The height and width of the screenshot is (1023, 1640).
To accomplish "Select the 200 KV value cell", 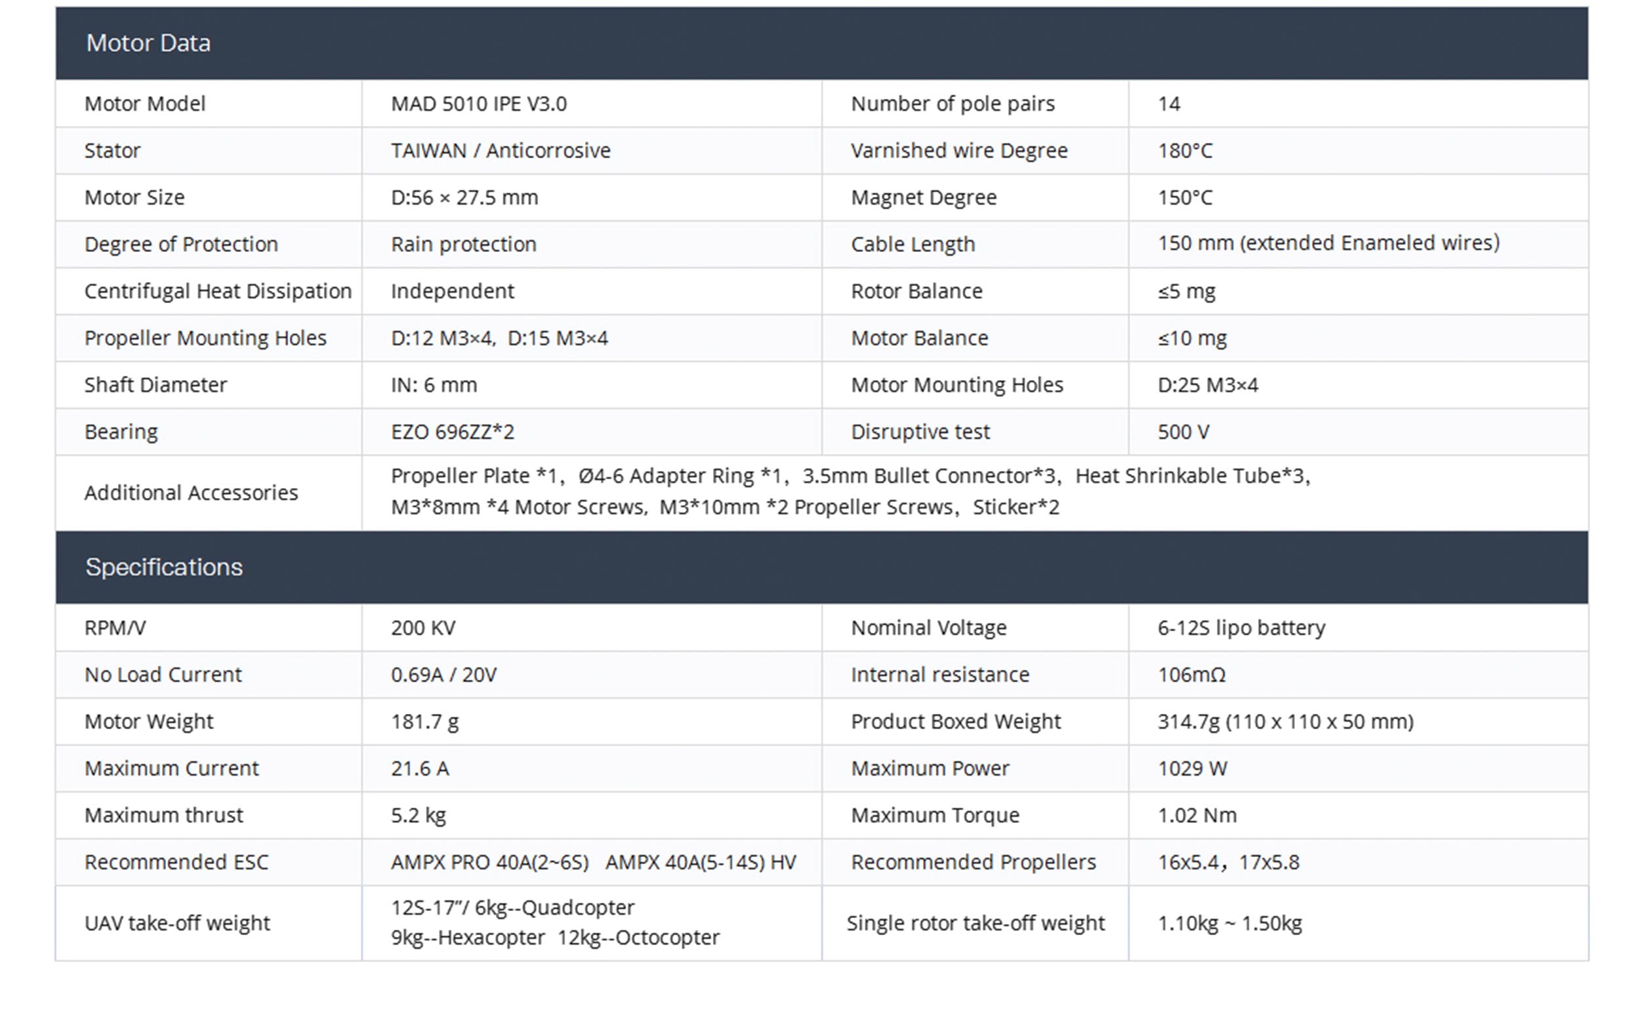I will click(x=423, y=628).
